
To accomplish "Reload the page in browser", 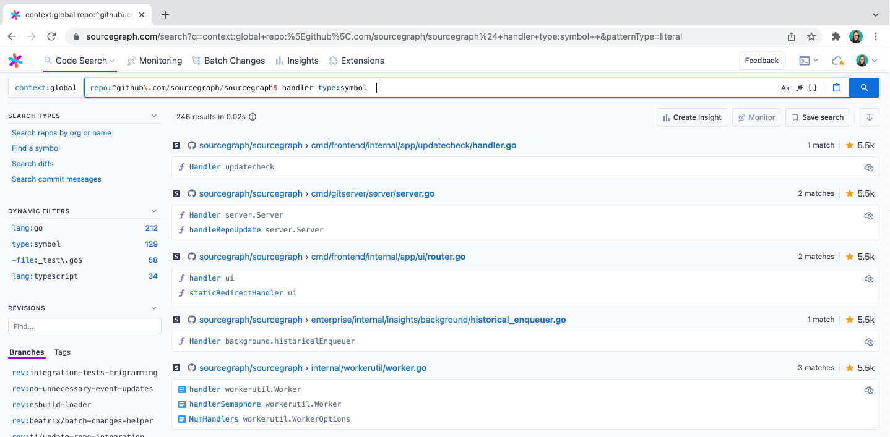I will click(x=52, y=36).
